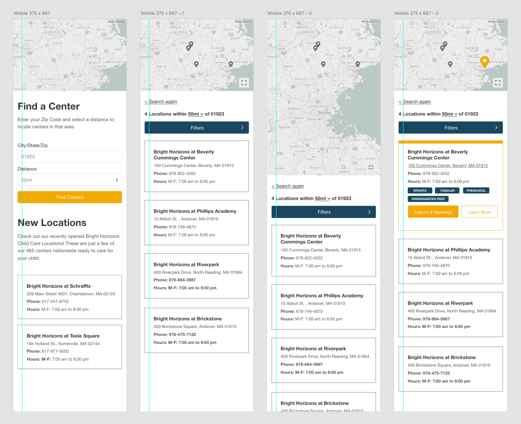Open the Beverly Cummings Center card in frame '– 1'

tap(197, 166)
